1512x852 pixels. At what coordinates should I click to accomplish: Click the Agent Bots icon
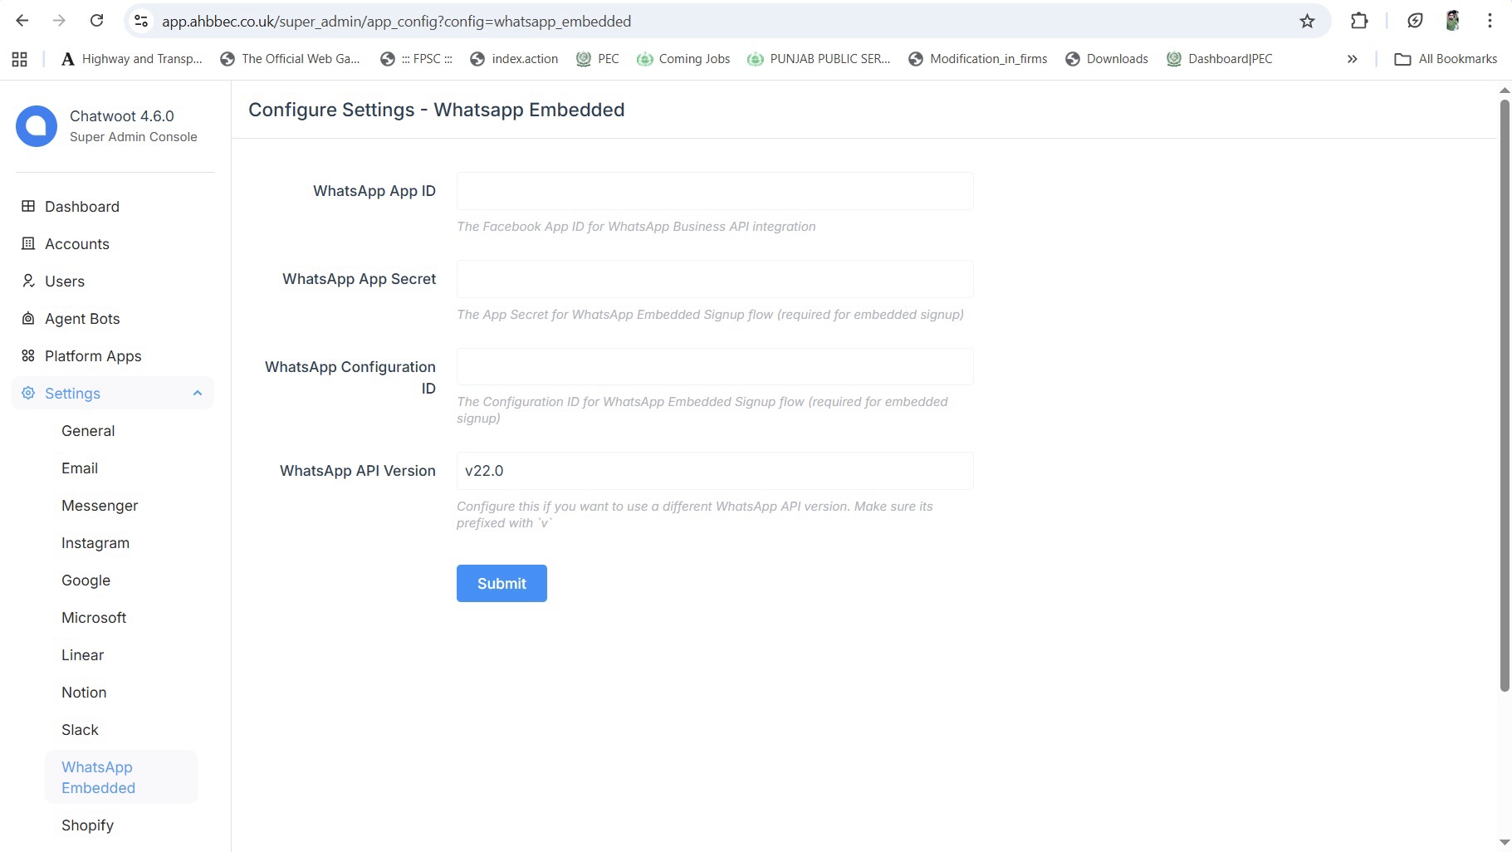[x=28, y=318]
